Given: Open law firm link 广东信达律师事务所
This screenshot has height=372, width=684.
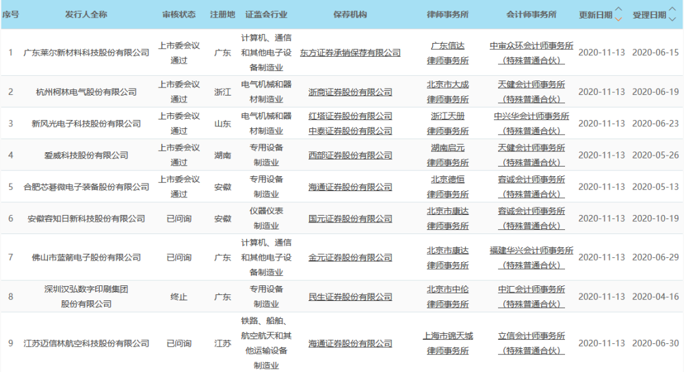Looking at the screenshot, I should pyautogui.click(x=447, y=53).
